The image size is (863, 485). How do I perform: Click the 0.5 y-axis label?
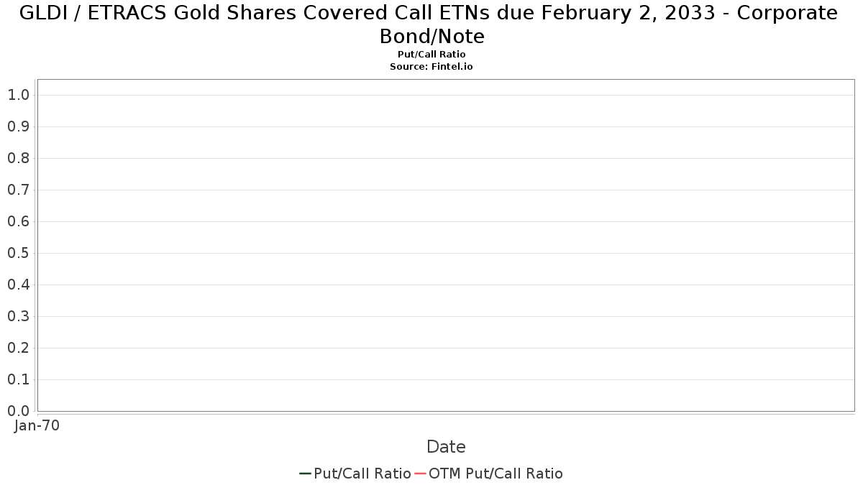point(18,253)
